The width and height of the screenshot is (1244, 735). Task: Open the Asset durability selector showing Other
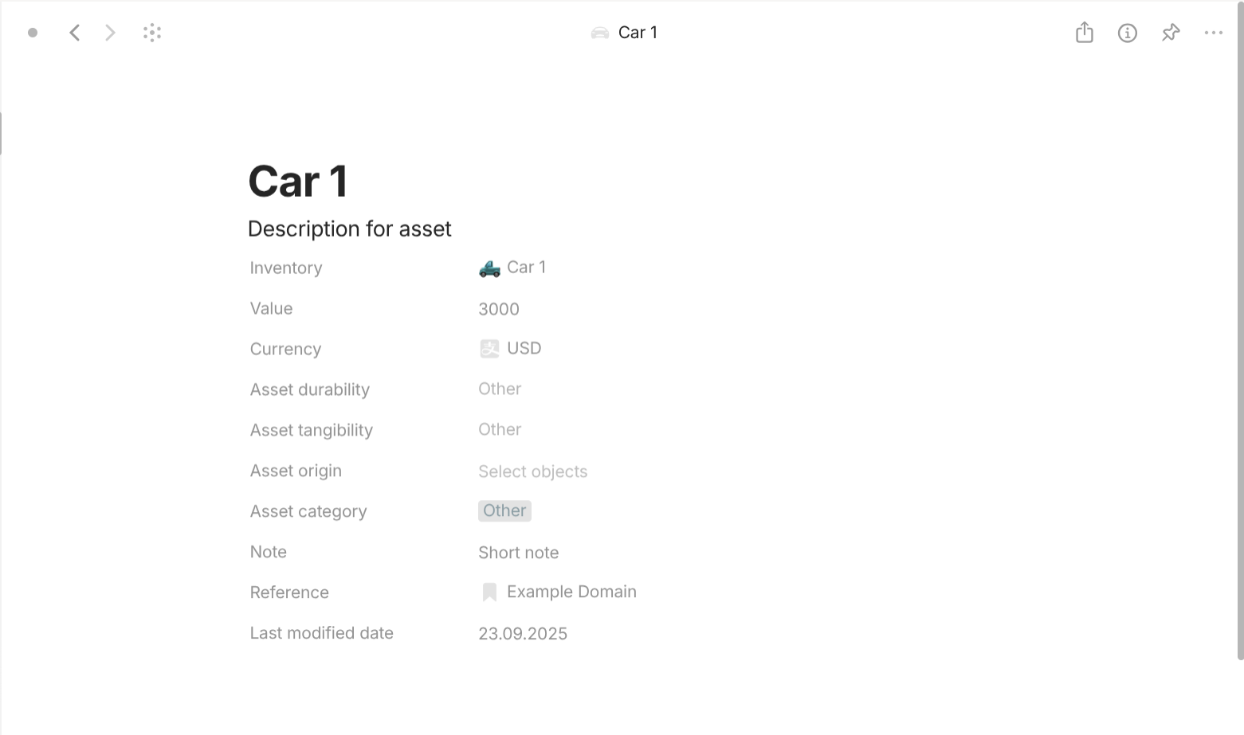click(x=500, y=389)
